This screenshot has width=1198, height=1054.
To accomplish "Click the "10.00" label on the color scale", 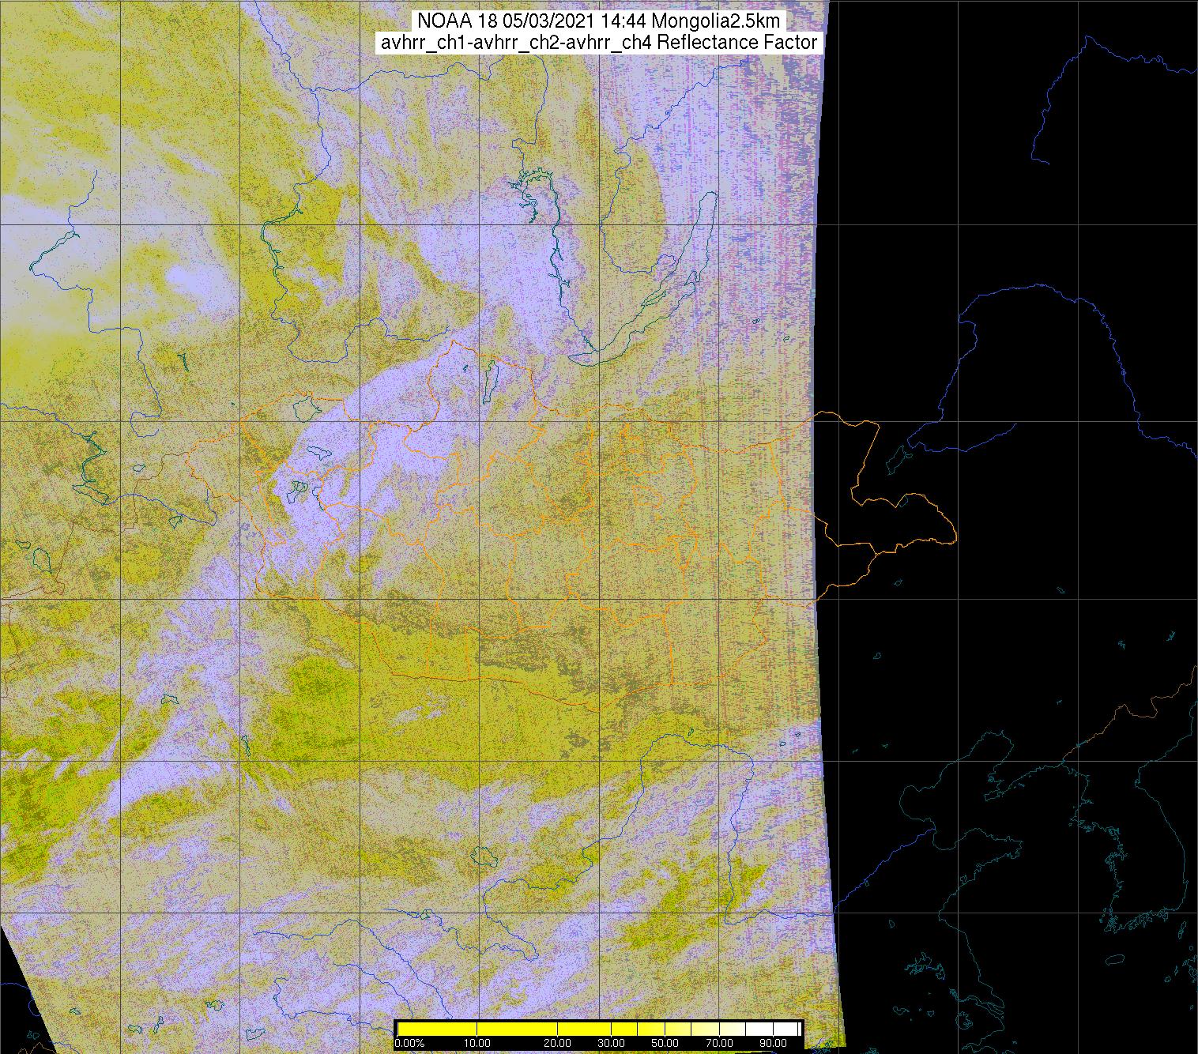I will 477,1044.
